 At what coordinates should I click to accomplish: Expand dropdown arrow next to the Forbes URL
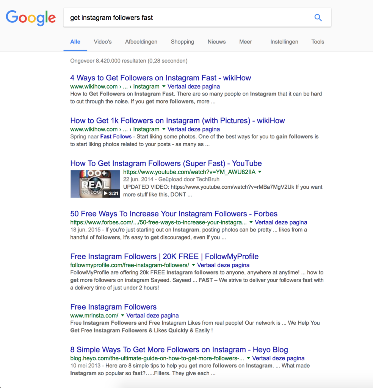point(251,222)
